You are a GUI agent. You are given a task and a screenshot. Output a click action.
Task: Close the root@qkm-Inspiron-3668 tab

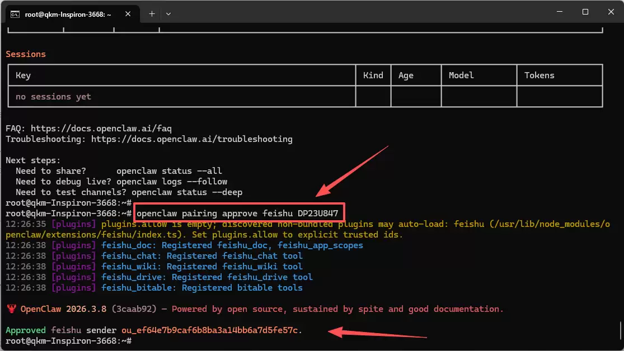(128, 14)
